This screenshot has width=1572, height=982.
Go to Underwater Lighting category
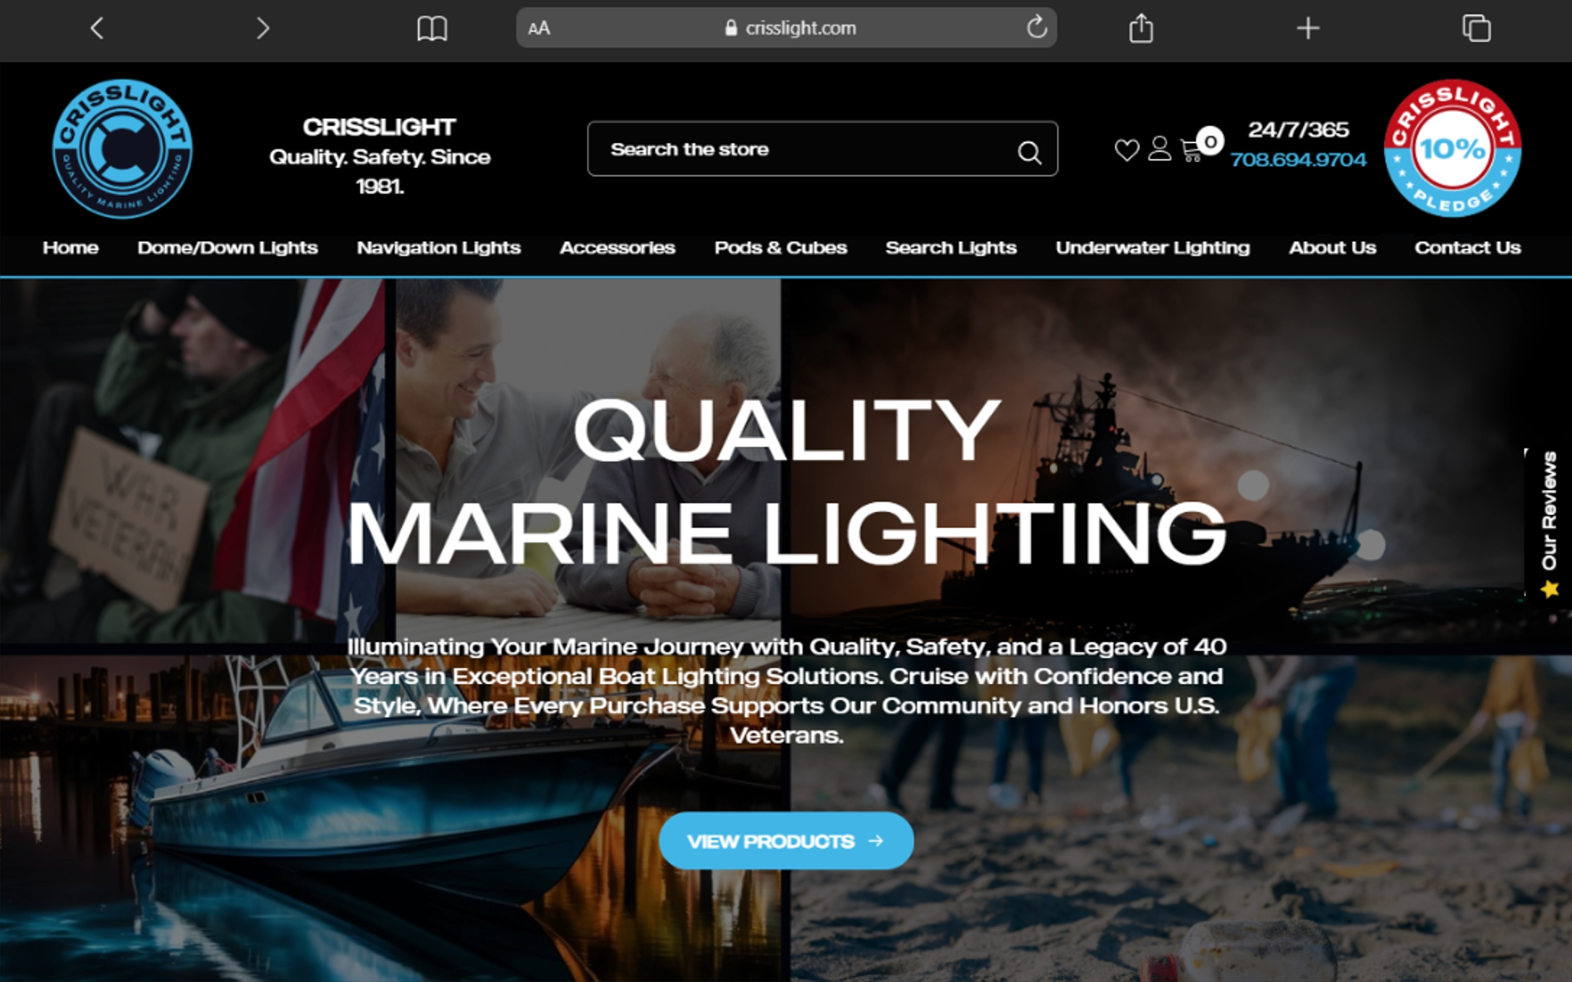click(x=1152, y=248)
